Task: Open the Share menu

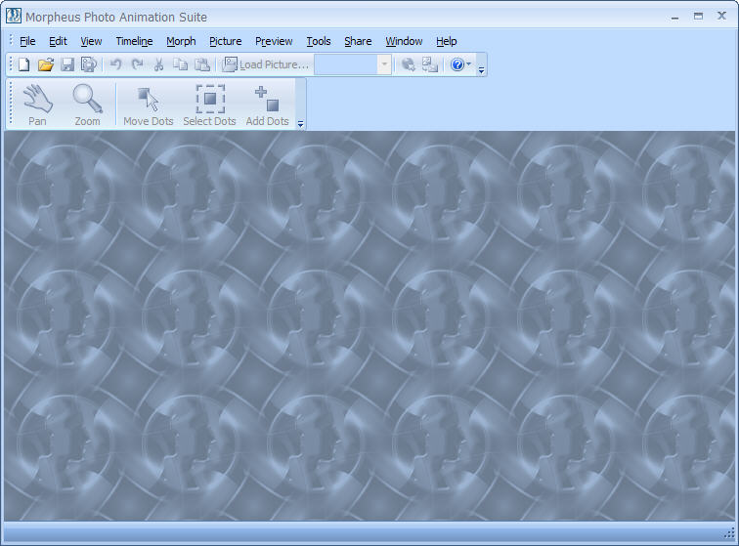Action: click(358, 41)
